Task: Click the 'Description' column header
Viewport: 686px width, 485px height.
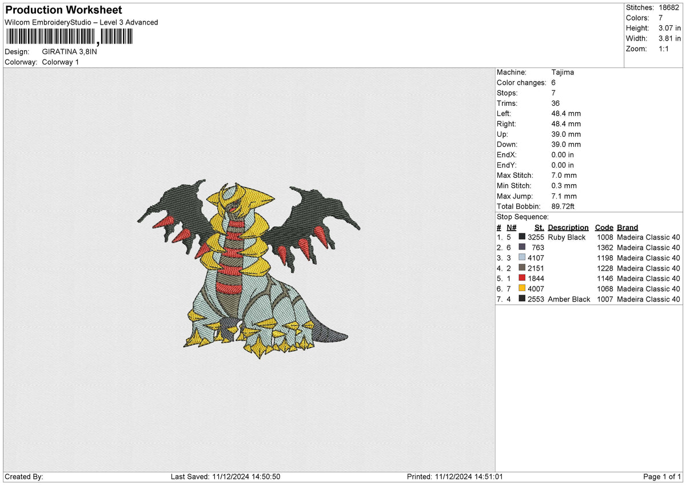Action: coord(568,228)
